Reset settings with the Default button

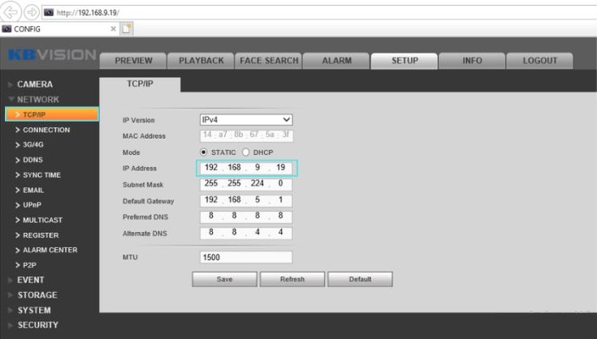click(x=360, y=279)
